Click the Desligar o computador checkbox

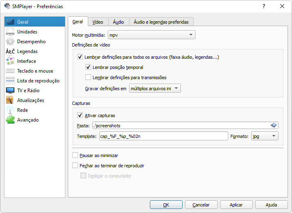(x=83, y=175)
